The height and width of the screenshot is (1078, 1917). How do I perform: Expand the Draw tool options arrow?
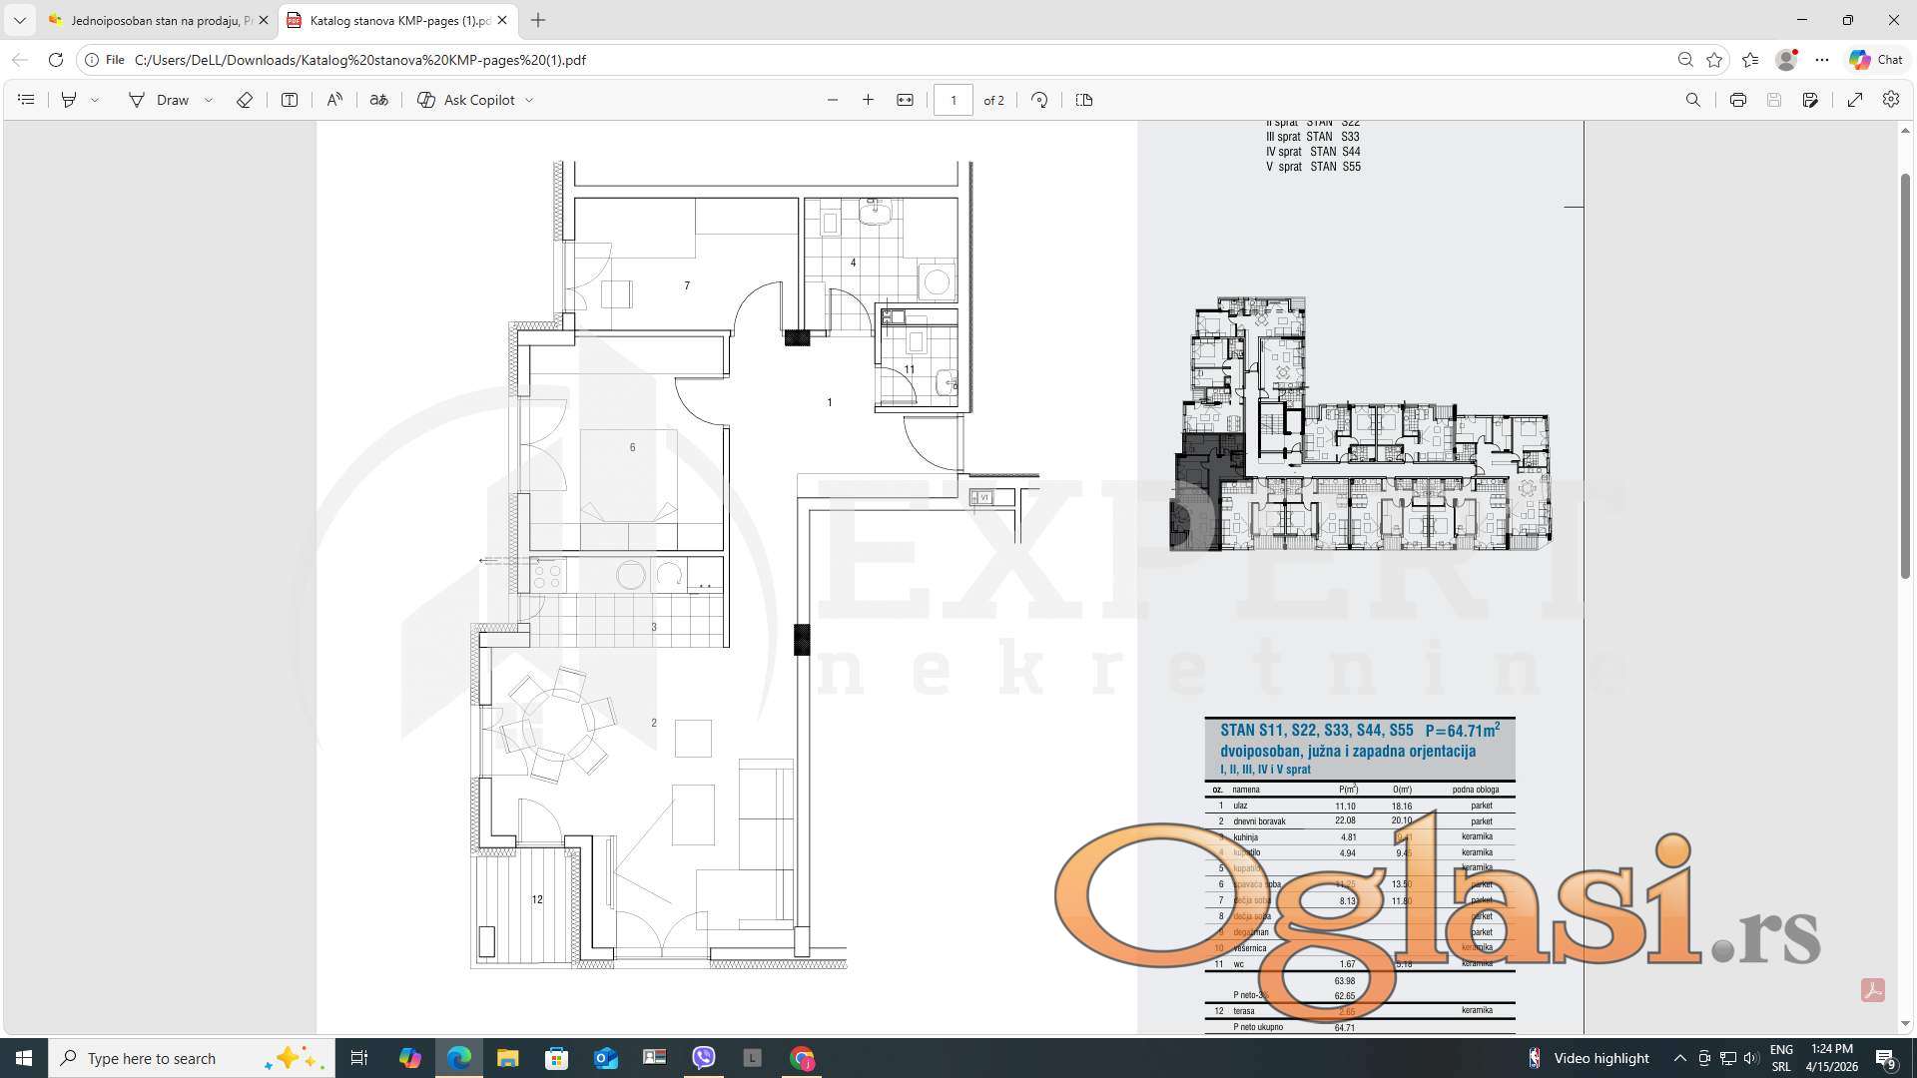click(209, 100)
